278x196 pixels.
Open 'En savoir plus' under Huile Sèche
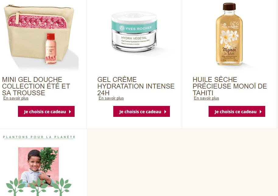click(206, 98)
